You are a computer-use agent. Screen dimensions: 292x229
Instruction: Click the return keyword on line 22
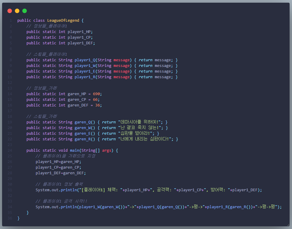pyautogui.click(x=109, y=139)
